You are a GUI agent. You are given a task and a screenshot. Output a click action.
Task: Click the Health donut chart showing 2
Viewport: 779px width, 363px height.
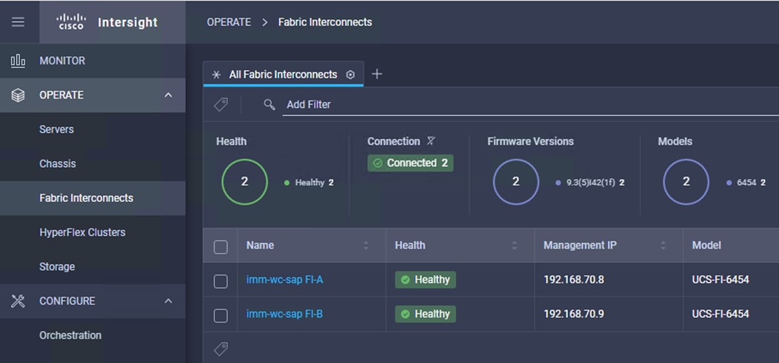(x=244, y=182)
